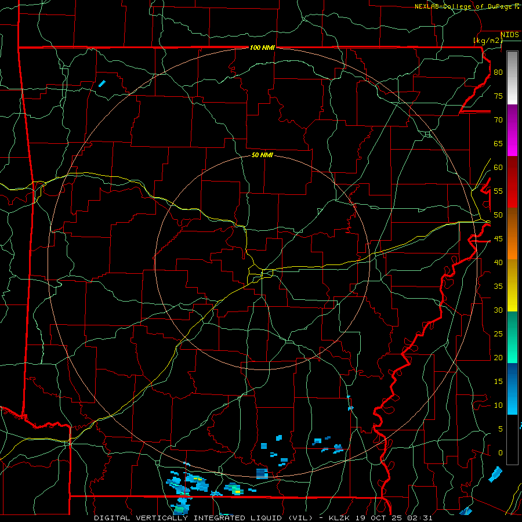The width and height of the screenshot is (522, 522).
Task: Click the legend value 80
Action: tap(498, 72)
